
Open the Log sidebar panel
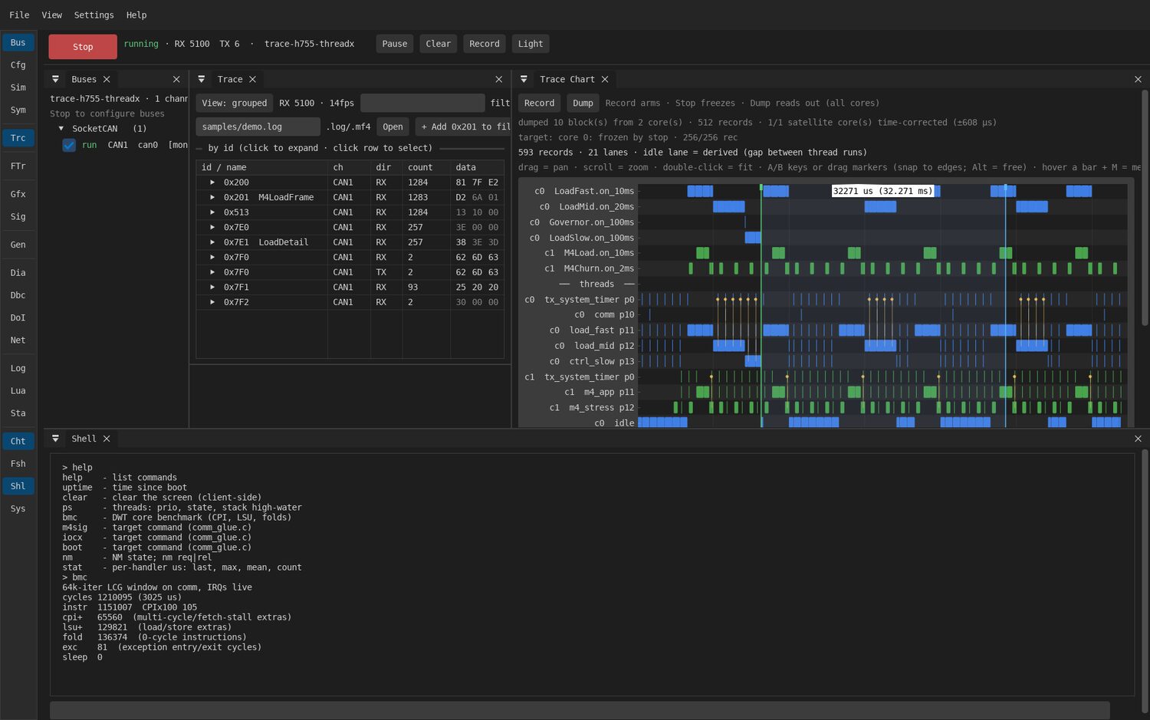click(18, 368)
